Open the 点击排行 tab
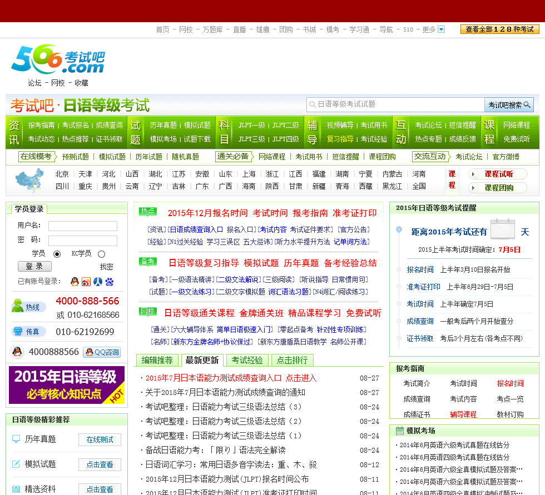 [292, 360]
